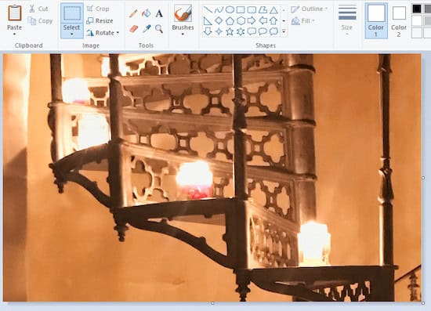This screenshot has height=311, width=431.
Task: Choose the Right triangle shape
Action: (x=208, y=21)
